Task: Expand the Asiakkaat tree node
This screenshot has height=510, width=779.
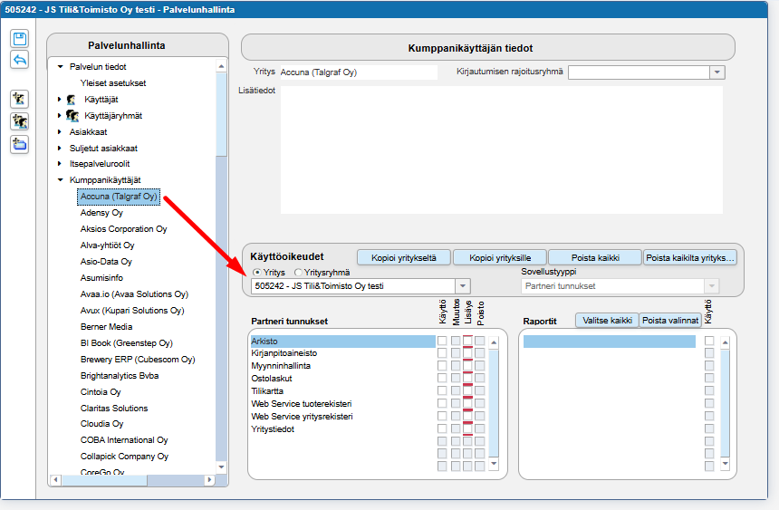Action: coord(59,132)
